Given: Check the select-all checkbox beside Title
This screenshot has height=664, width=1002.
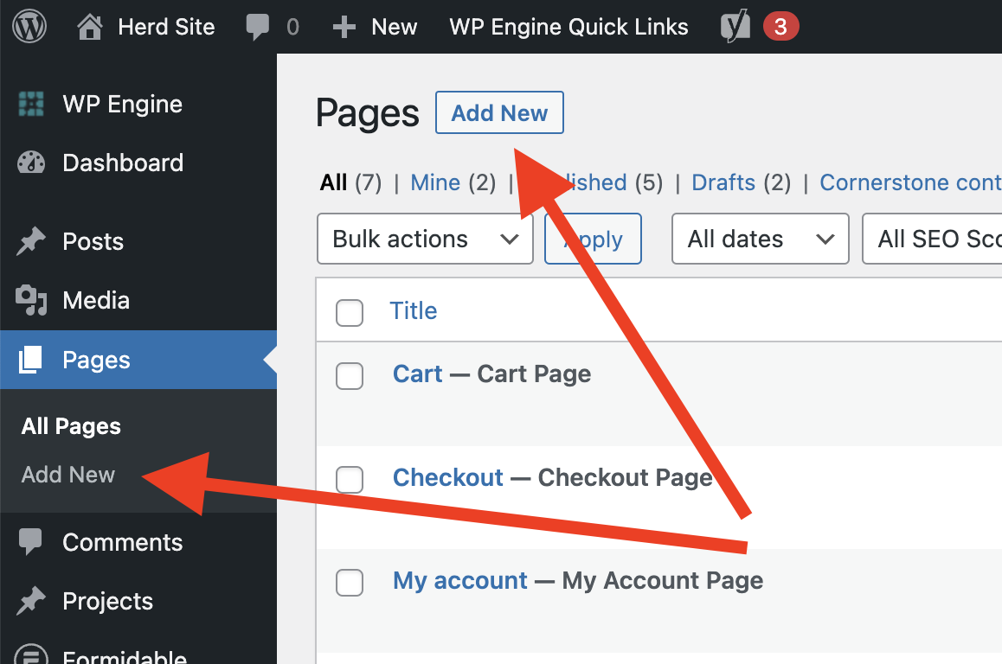Looking at the screenshot, I should 350,312.
